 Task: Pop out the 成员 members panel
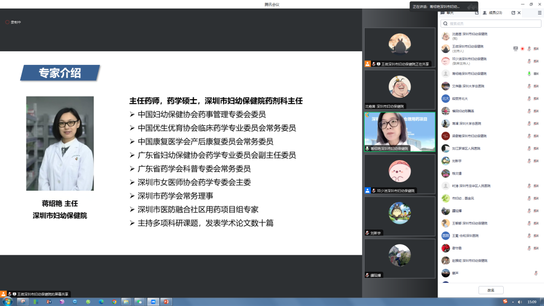pyautogui.click(x=514, y=13)
